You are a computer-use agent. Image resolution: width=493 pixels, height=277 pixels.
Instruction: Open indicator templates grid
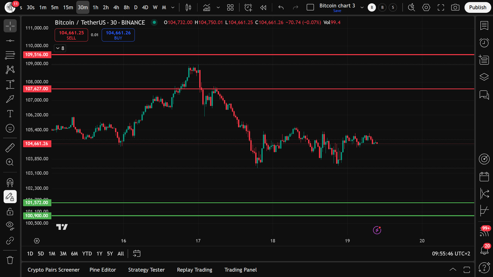point(230,7)
